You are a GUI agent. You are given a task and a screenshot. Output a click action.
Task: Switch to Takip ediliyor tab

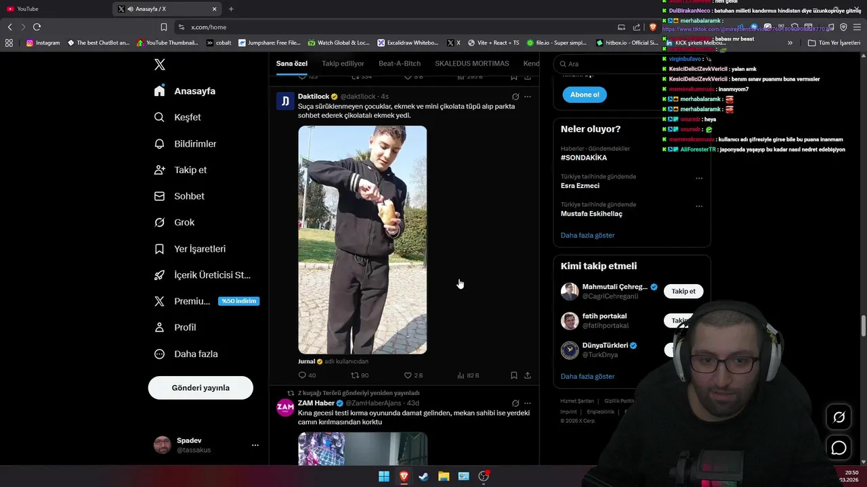[x=343, y=64]
